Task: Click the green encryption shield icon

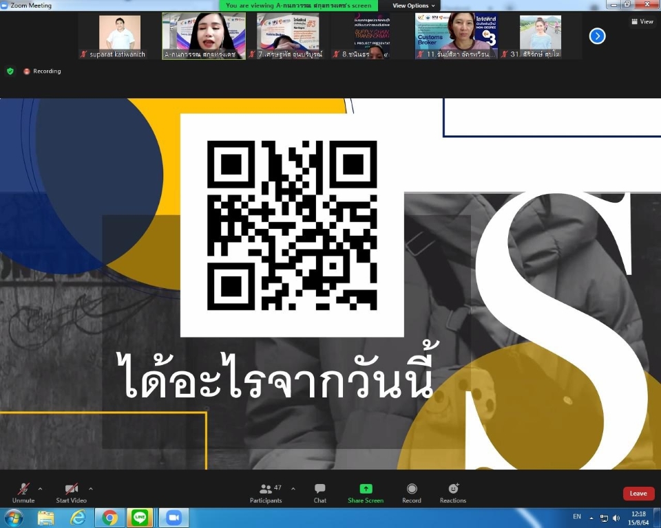Action: click(x=10, y=71)
